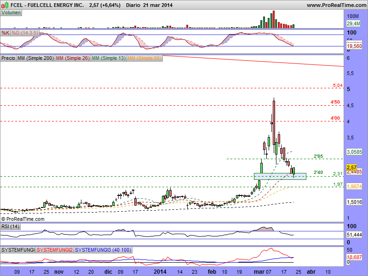This screenshot has width=368, height=276.
Task: Click the 2014 label on time axis
Action: 160,272
